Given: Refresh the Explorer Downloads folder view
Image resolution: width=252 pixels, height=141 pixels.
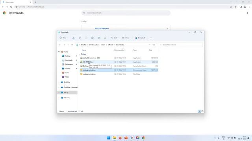Looking at the screenshot, I should (154, 45).
